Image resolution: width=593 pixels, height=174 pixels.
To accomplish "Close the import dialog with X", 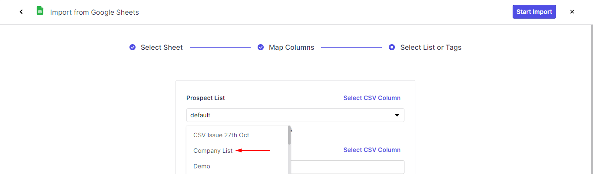I will pos(572,12).
